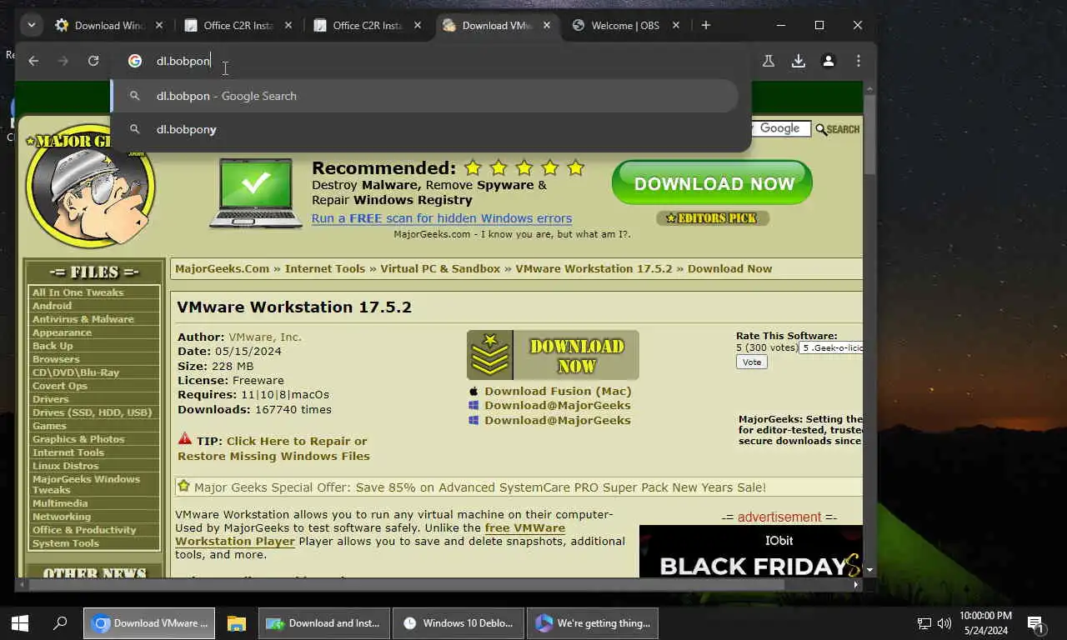Open the network tray icon
Image resolution: width=1067 pixels, height=640 pixels.
tap(924, 622)
